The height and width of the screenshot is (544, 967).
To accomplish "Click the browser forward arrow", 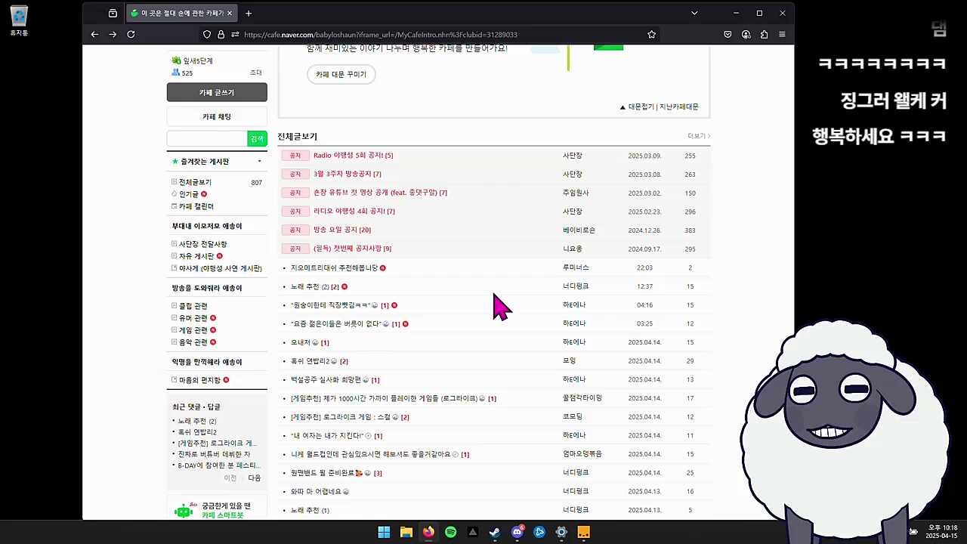I will (113, 34).
